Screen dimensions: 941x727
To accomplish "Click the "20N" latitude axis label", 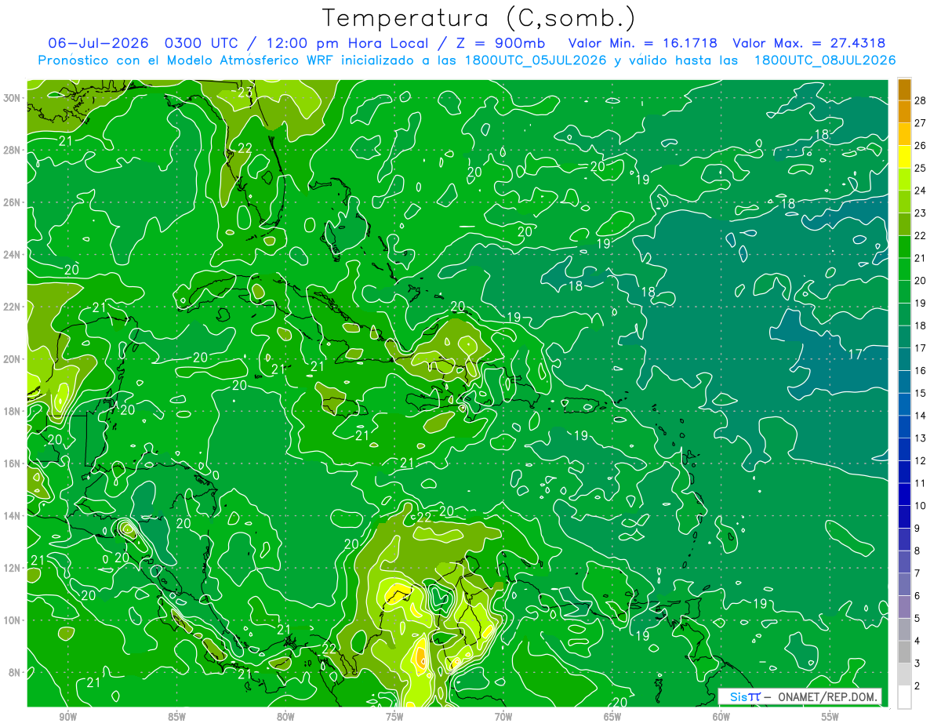I will coord(12,359).
